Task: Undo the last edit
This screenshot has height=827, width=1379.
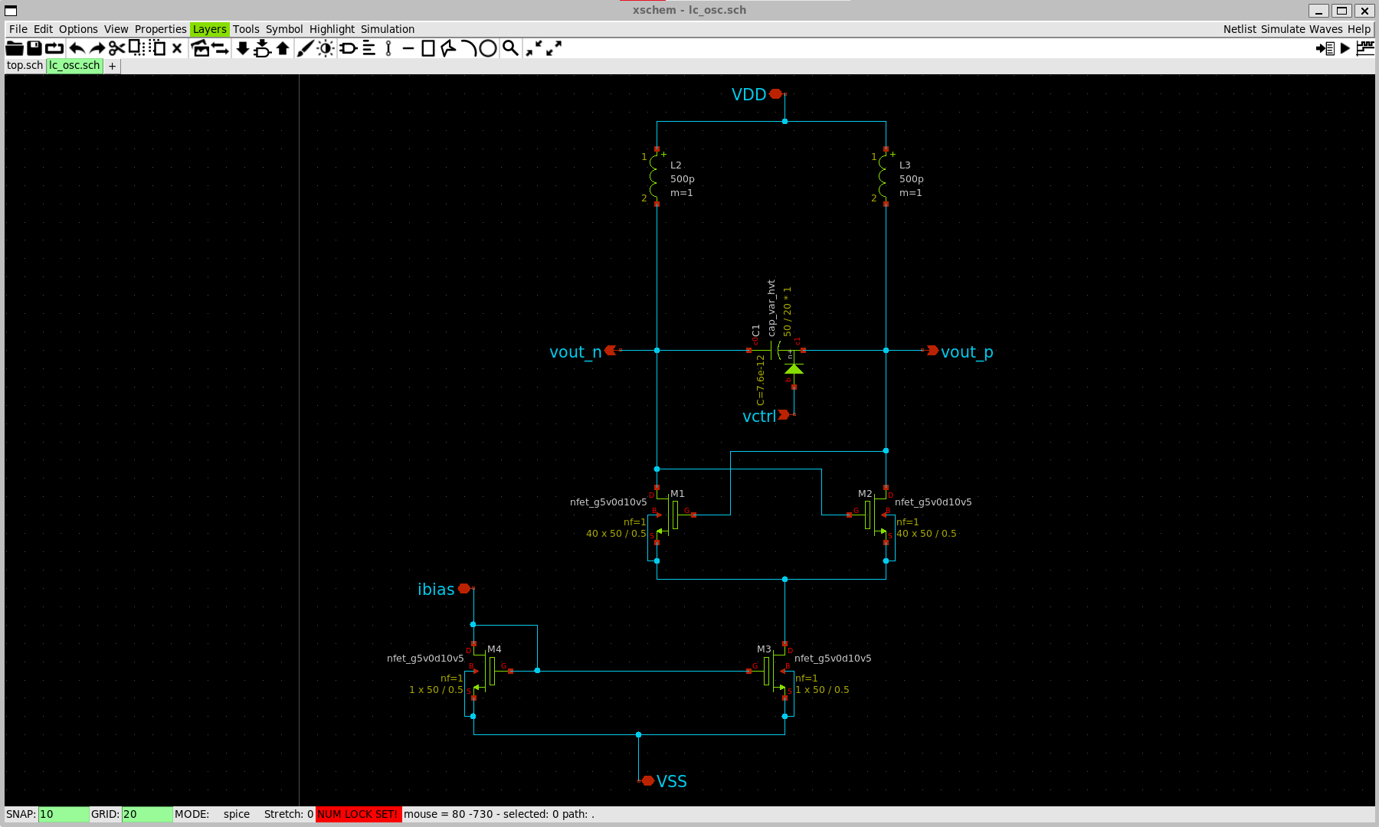Action: point(77,48)
